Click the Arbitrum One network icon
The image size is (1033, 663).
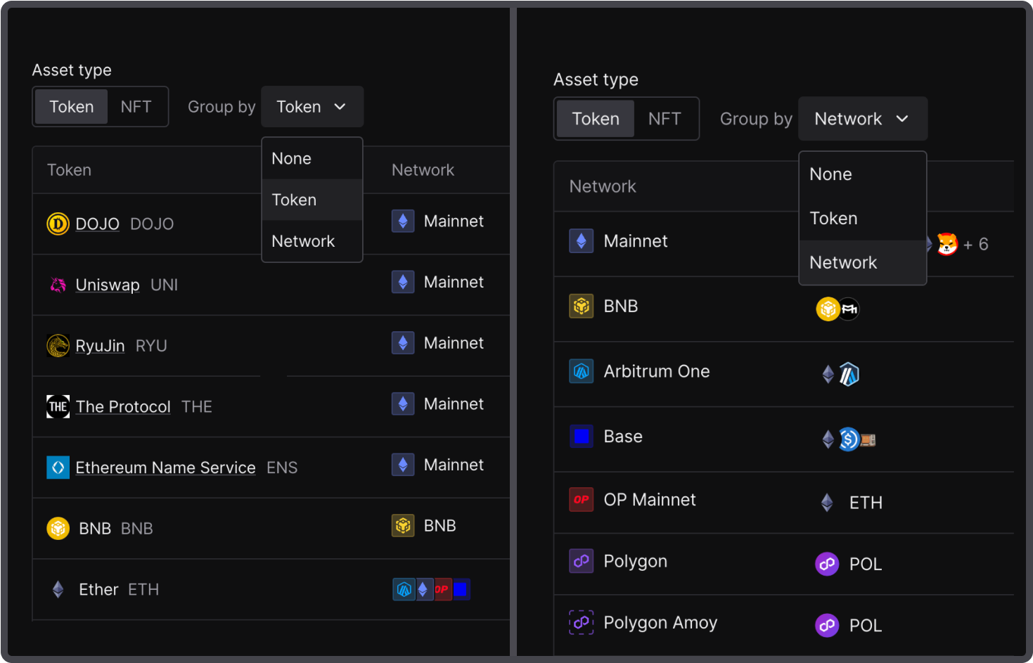(581, 371)
